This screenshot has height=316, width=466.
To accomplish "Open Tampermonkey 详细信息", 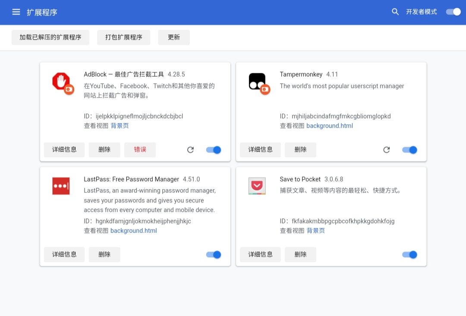I will (260, 149).
